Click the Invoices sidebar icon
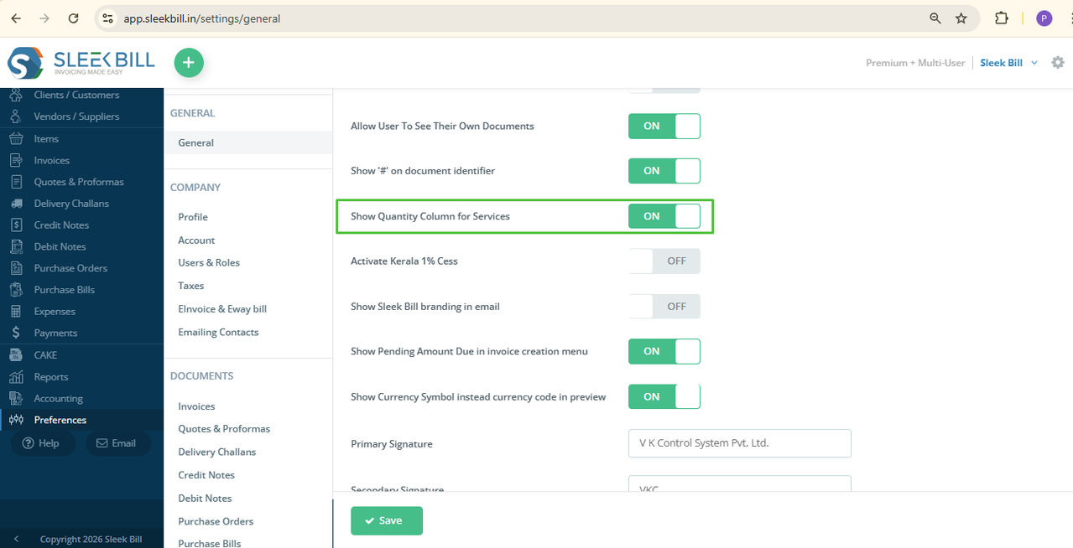Image resolution: width=1073 pixels, height=548 pixels. (x=16, y=160)
